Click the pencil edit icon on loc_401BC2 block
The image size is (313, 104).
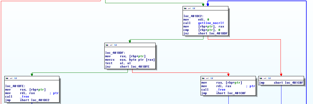click(x=190, y=8)
